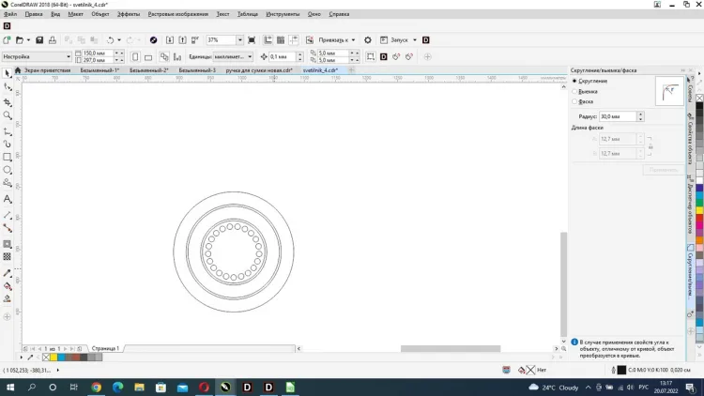Select the Ellipse tool

[x=8, y=170]
